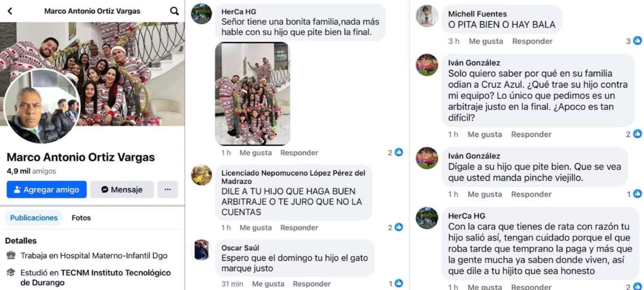The image size is (644, 290).
Task: Click Responder under Iván González's pinche viejillo comment
Action: coord(531,194)
